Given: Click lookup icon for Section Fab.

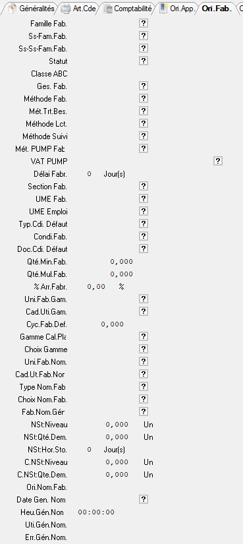Looking at the screenshot, I should point(144,186).
